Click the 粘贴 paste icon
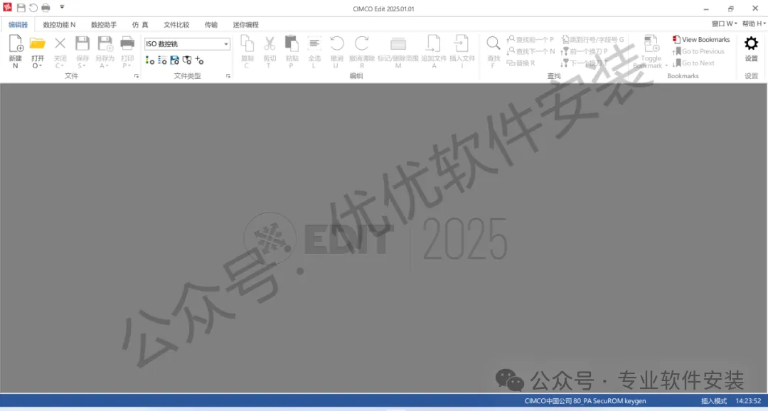The width and height of the screenshot is (768, 411). [x=292, y=43]
